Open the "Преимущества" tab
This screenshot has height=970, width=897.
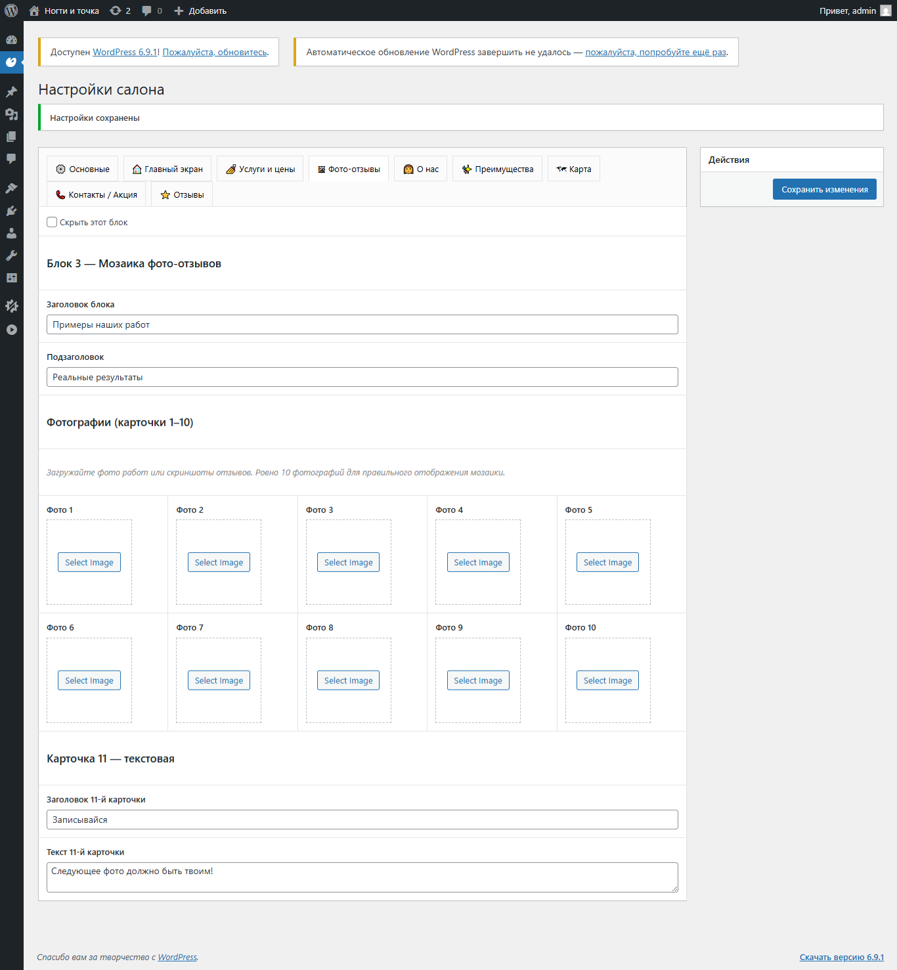[x=497, y=169]
